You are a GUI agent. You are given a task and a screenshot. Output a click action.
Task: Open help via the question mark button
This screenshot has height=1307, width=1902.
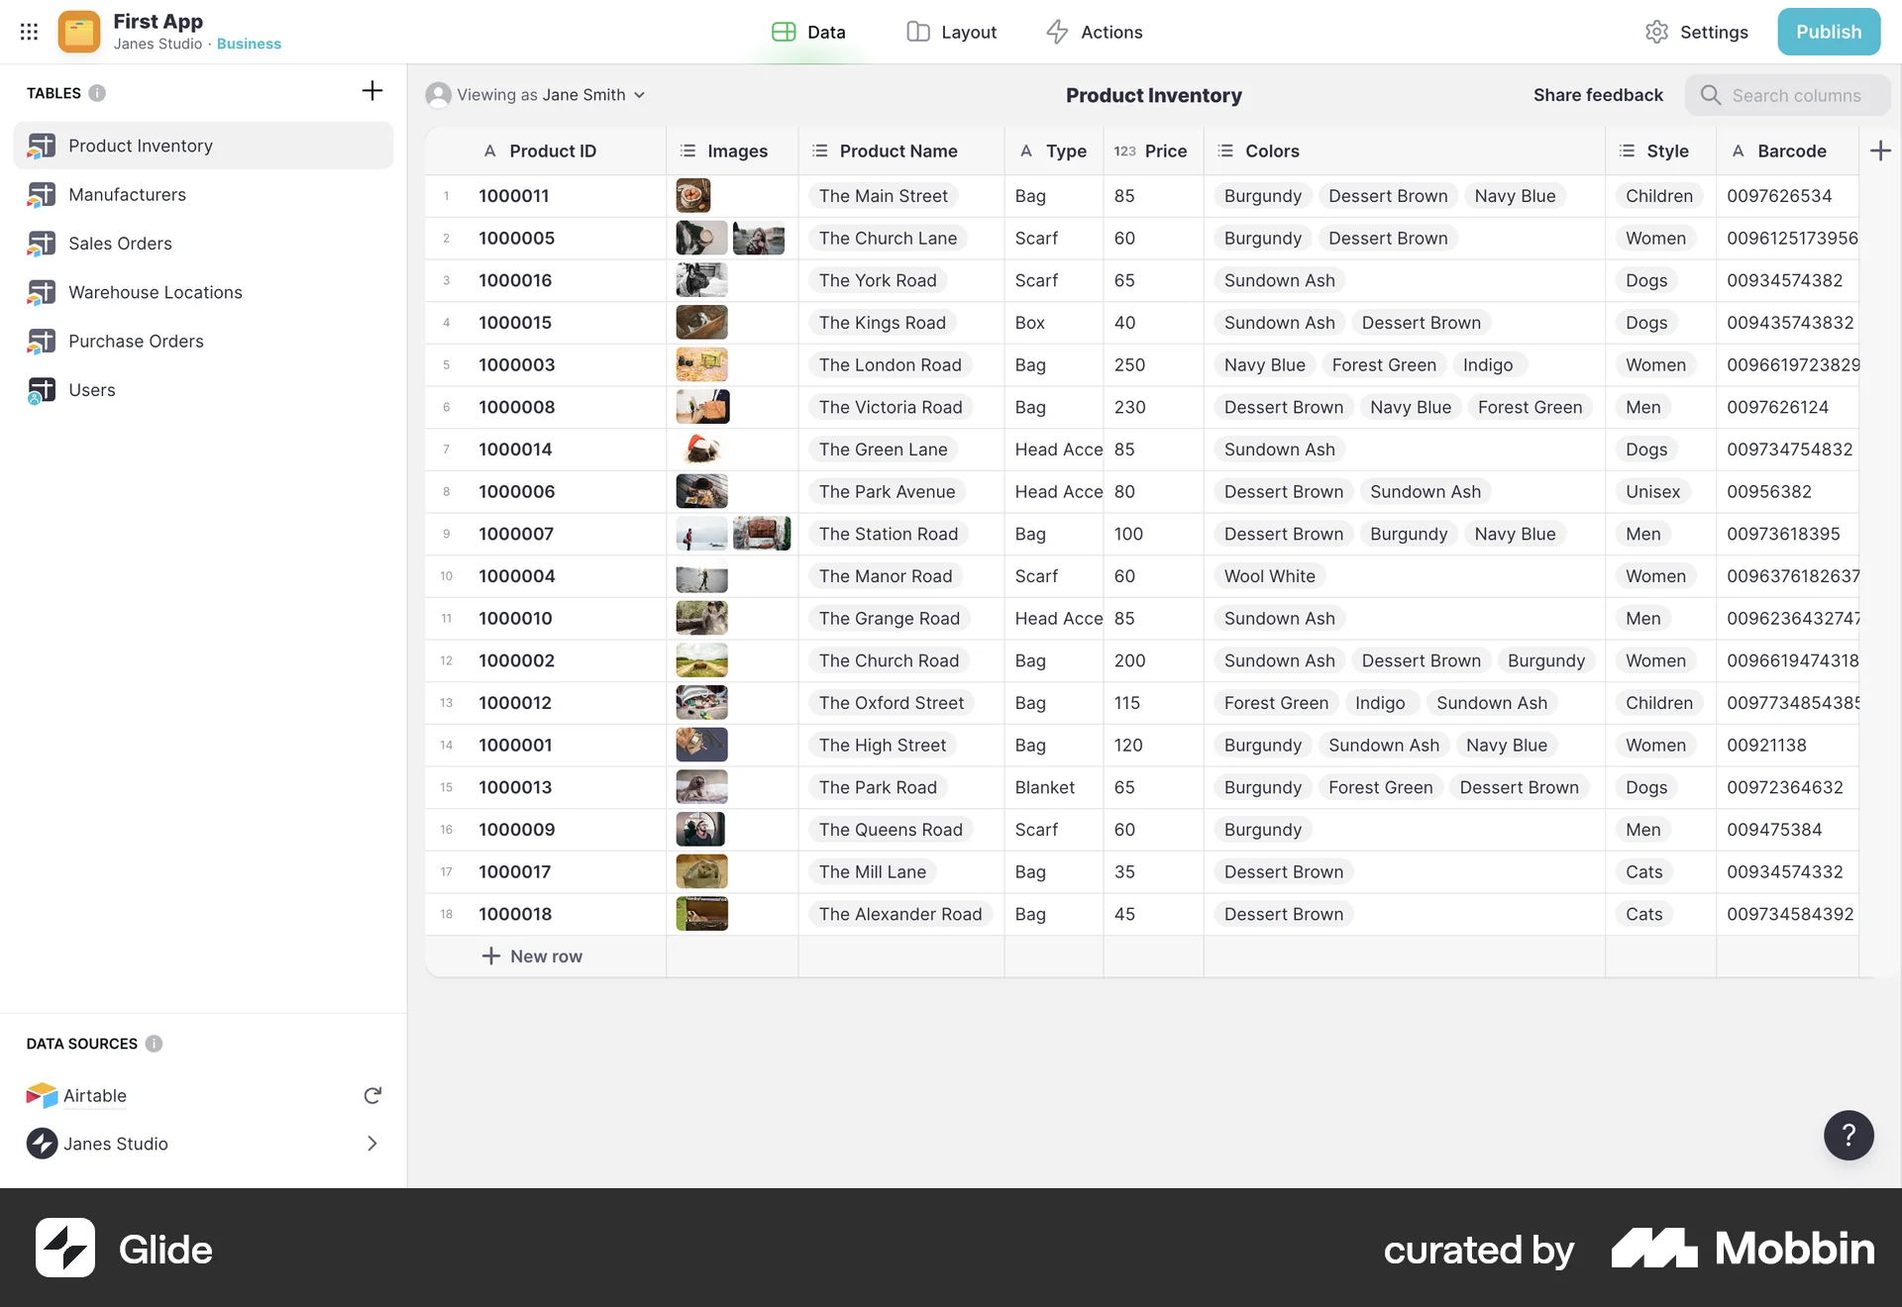click(1848, 1136)
